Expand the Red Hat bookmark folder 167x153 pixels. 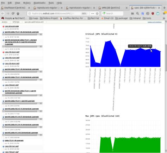pyautogui.click(x=93, y=18)
